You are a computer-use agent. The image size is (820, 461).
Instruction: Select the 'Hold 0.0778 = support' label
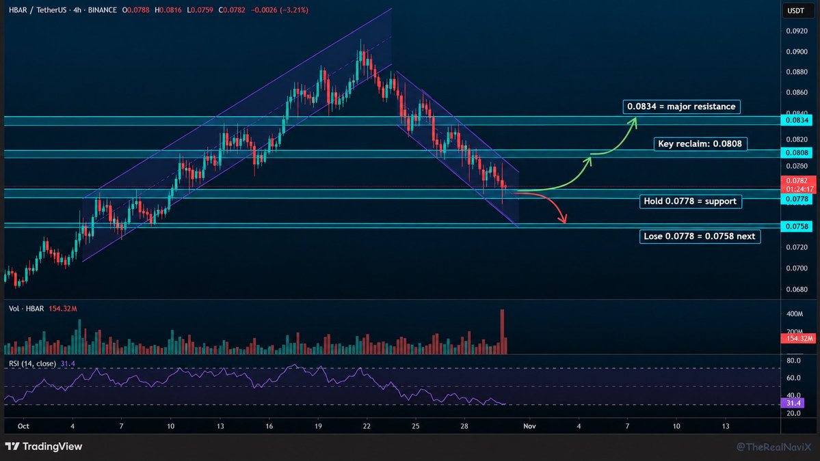[x=690, y=201]
